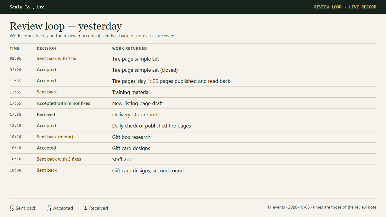The height and width of the screenshot is (217, 386).
Task: Click 'Tire pages, day 1: 29 pages published'
Action: (x=171, y=81)
